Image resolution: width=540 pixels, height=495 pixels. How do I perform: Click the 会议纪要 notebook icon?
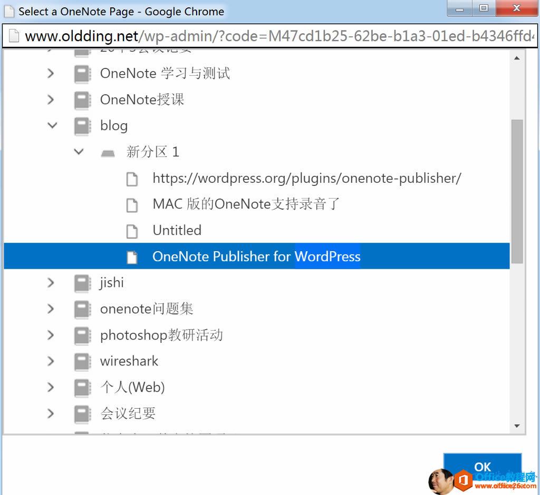82,414
